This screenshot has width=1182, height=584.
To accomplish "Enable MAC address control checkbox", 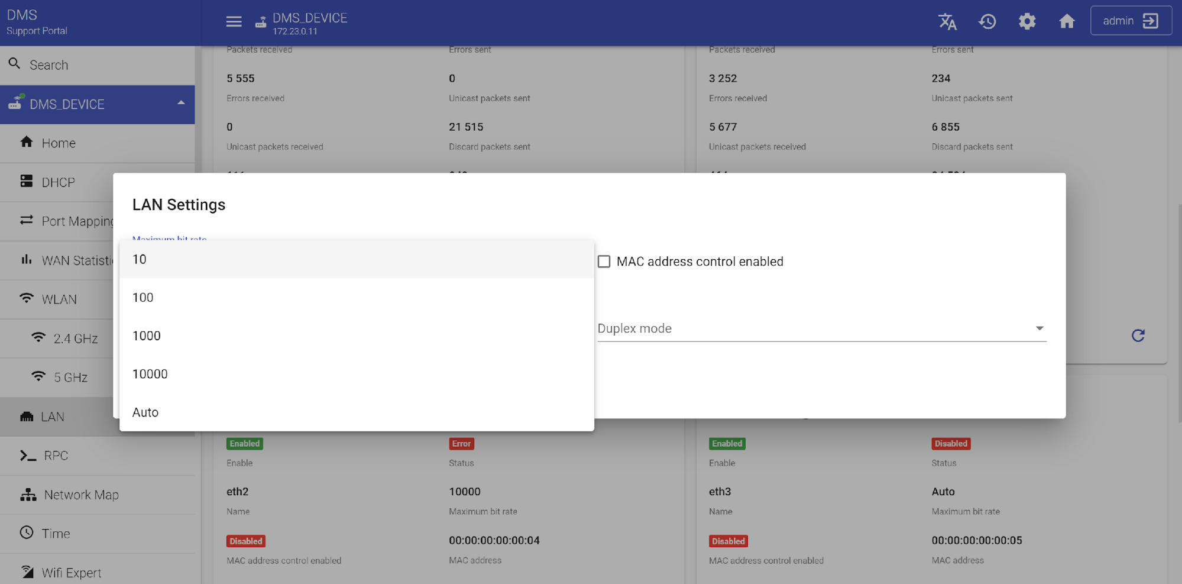I will 604,262.
